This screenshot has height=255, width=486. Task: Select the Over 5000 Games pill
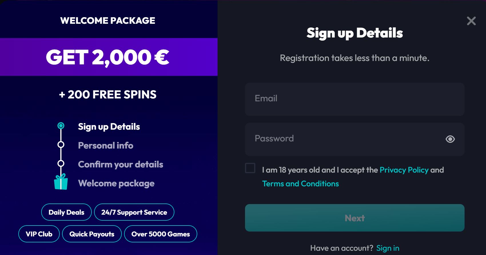point(160,234)
